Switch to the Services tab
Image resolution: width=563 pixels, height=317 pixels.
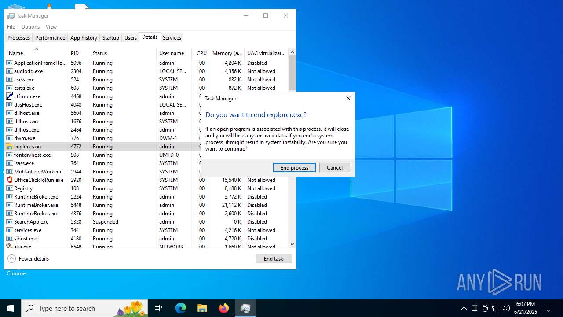[172, 38]
